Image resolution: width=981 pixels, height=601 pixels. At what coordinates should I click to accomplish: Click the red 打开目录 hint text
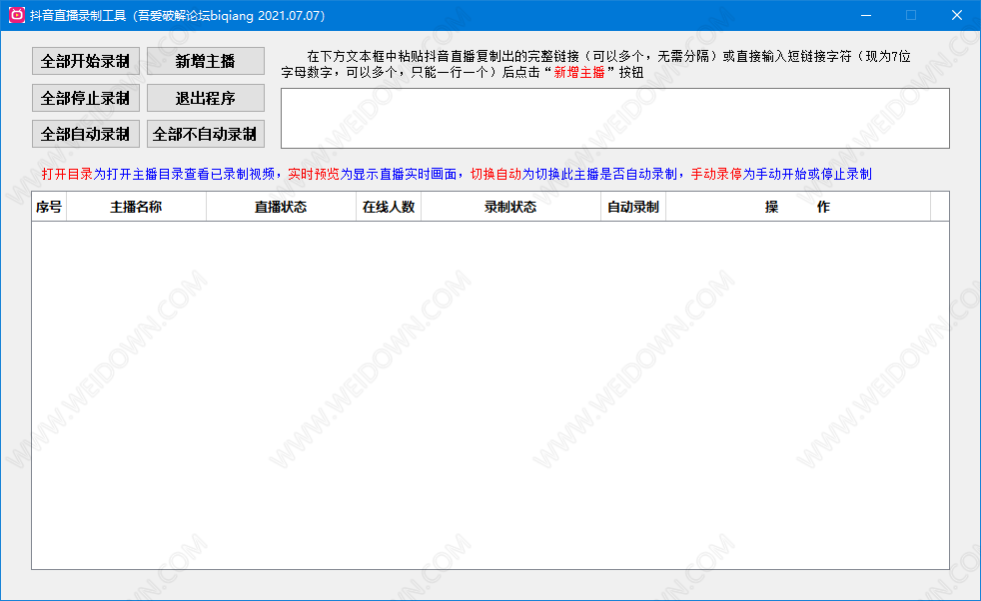[67, 174]
